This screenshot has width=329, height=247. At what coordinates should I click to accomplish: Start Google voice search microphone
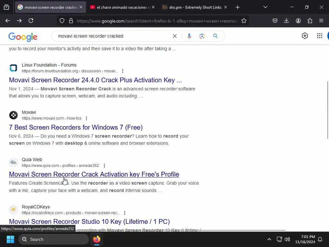[x=189, y=36]
